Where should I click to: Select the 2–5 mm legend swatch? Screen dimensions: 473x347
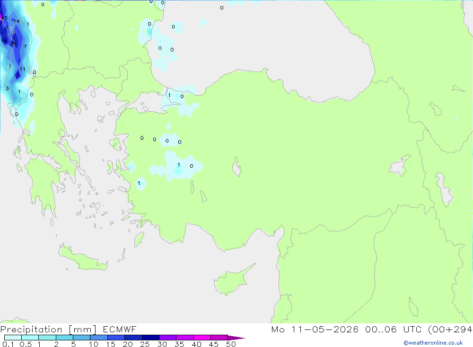click(x=64, y=338)
